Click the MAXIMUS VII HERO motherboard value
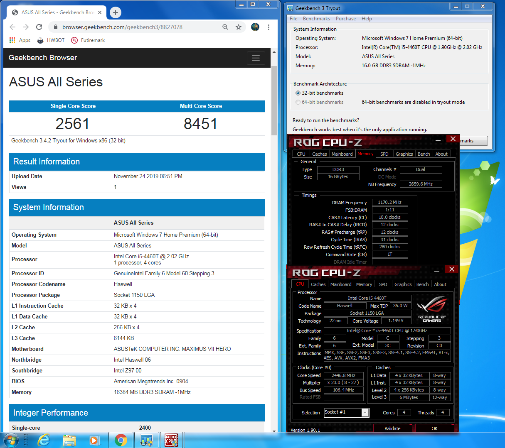Viewport: 505px width, 448px height. click(172, 349)
